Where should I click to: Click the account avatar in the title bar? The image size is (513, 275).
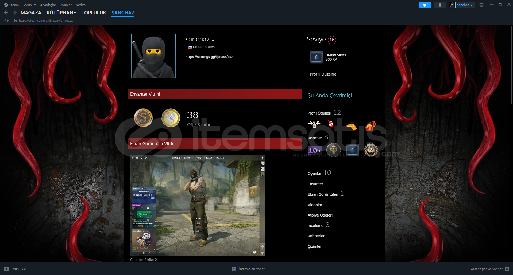click(452, 5)
